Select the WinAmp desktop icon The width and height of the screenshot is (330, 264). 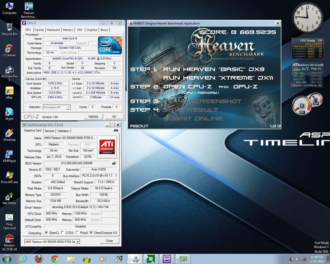[x=10, y=135]
